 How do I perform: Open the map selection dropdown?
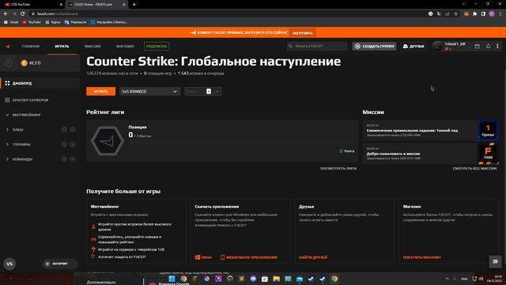203,92
